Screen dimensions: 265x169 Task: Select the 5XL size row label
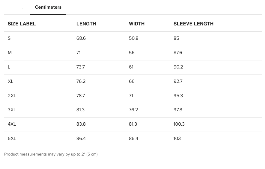tap(12, 138)
